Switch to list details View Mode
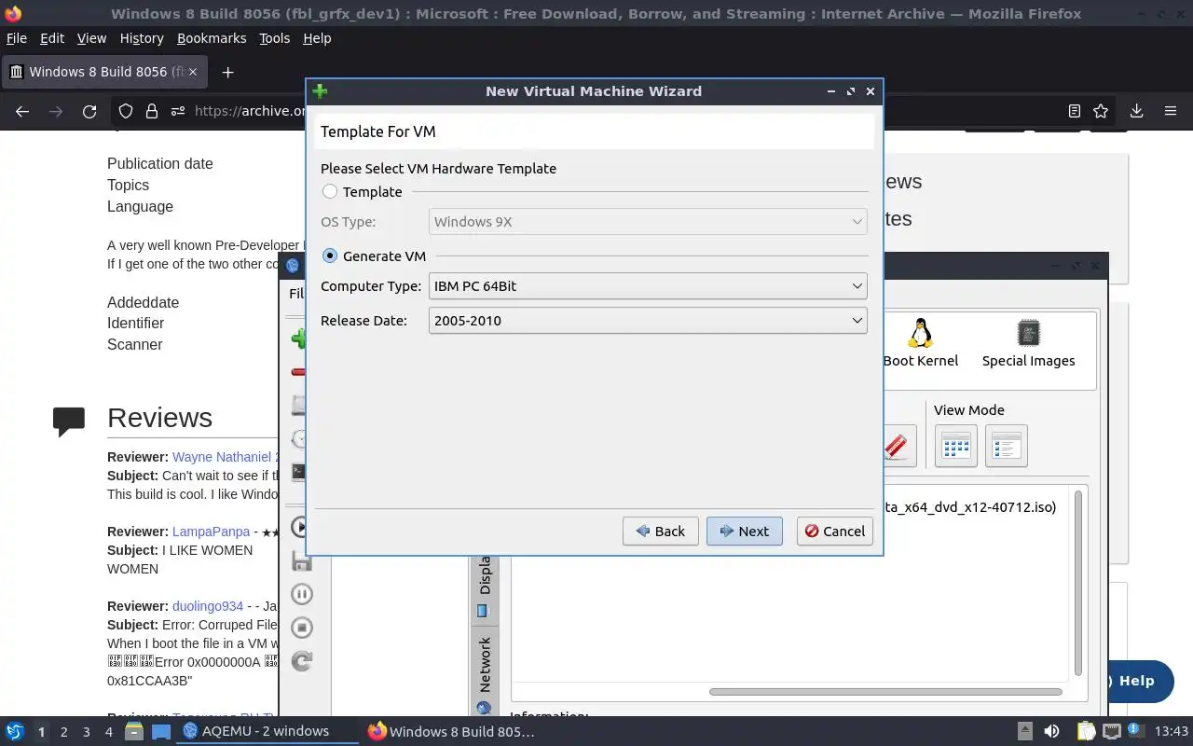The width and height of the screenshot is (1193, 746). coord(1006,446)
